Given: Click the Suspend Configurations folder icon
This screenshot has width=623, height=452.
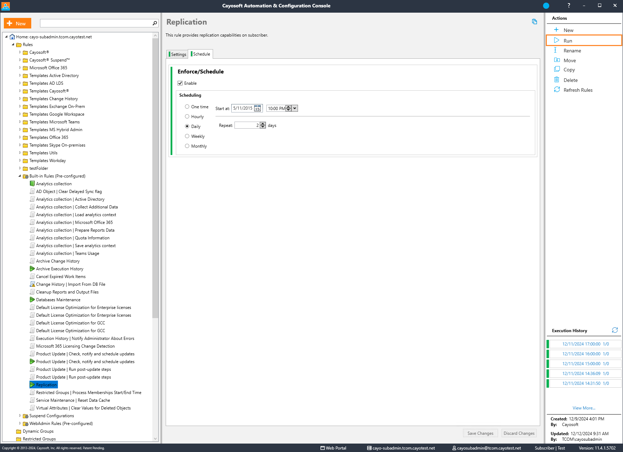Looking at the screenshot, I should pyautogui.click(x=26, y=416).
